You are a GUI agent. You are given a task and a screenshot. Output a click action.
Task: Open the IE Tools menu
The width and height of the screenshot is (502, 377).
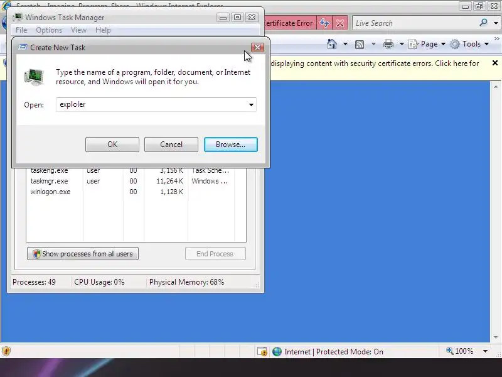point(469,44)
